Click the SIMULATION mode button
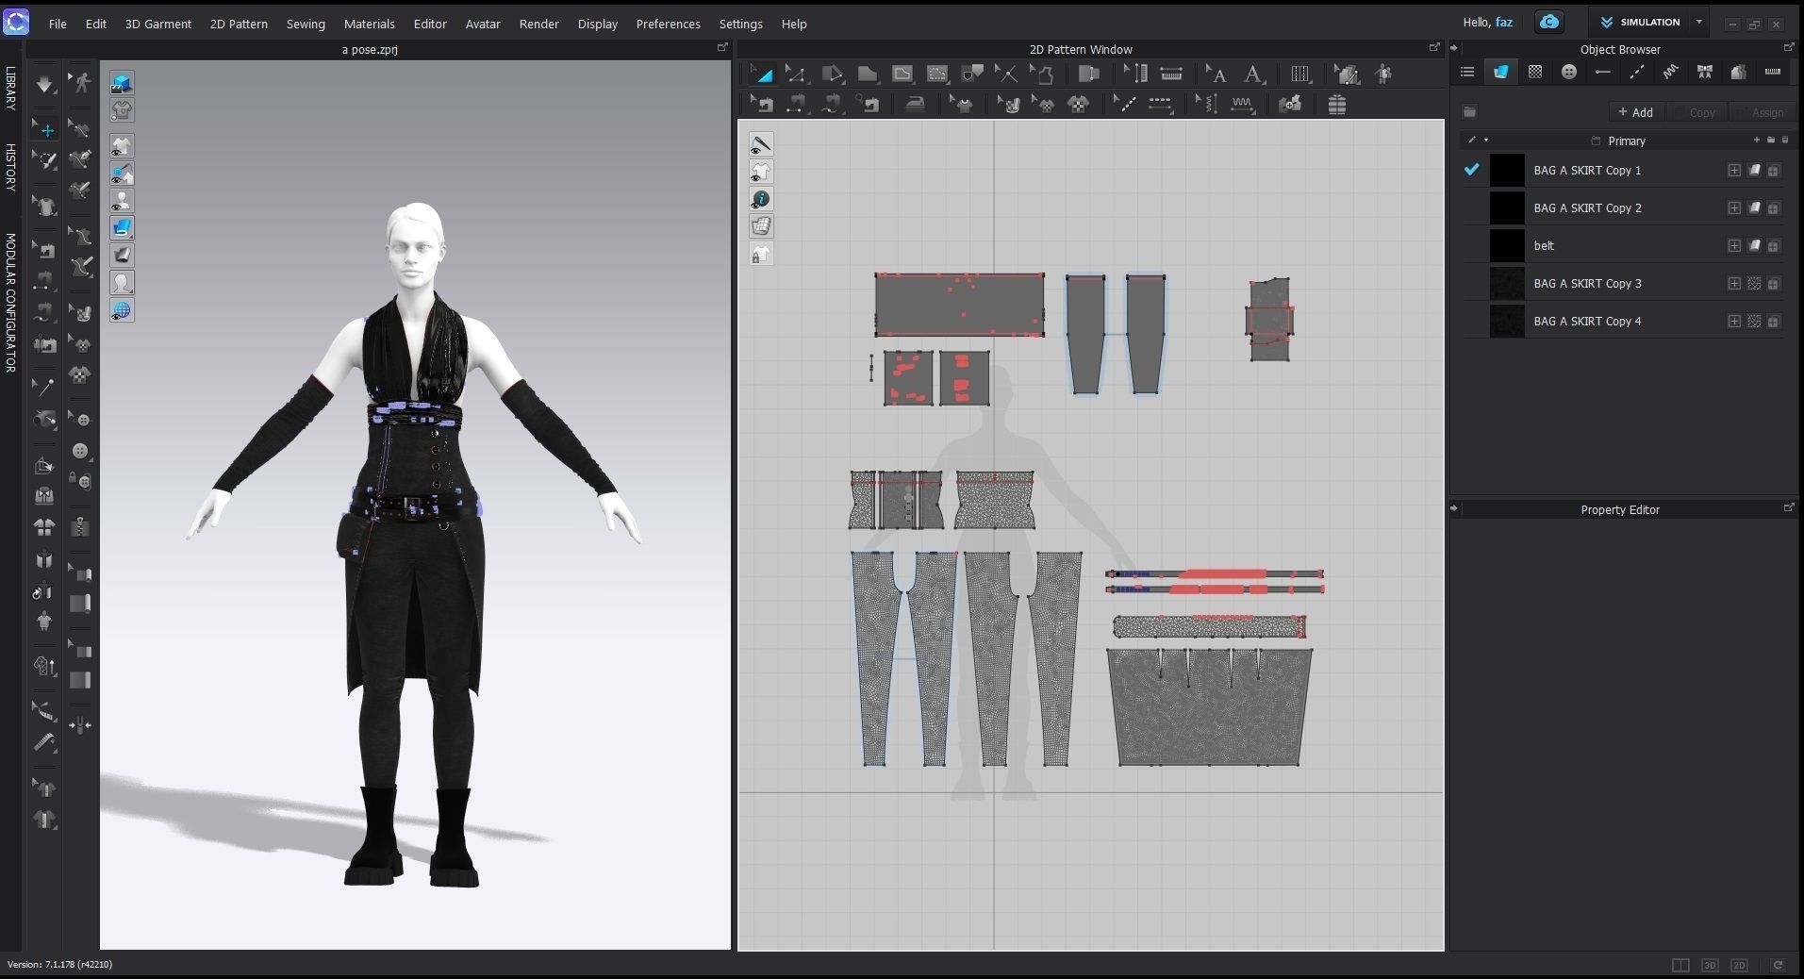 [x=1641, y=22]
